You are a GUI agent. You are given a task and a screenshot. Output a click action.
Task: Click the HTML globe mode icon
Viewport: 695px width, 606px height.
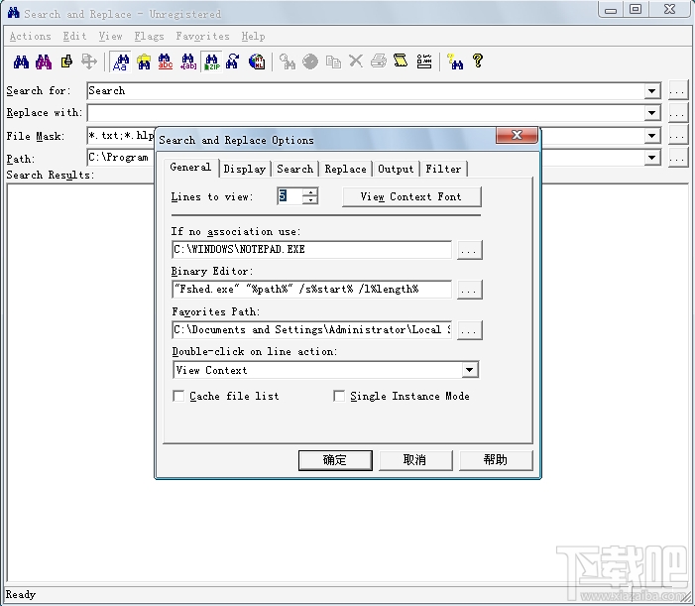pos(257,61)
